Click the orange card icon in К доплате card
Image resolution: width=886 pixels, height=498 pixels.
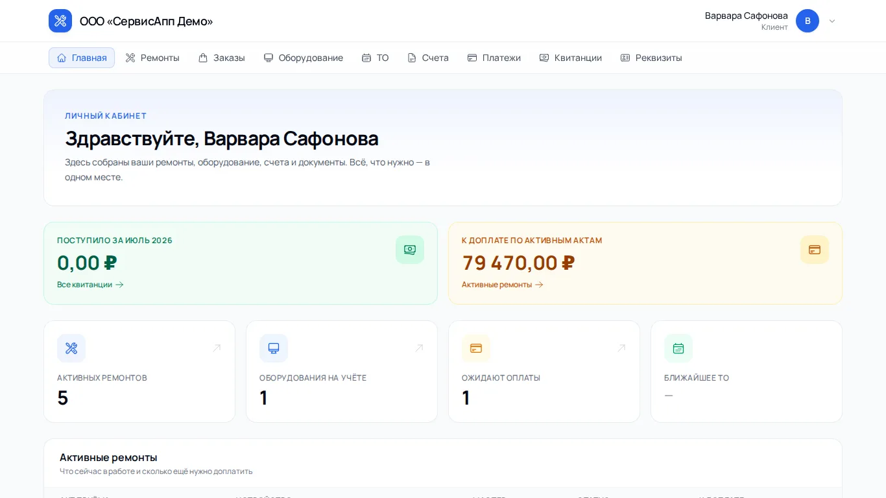pos(815,250)
